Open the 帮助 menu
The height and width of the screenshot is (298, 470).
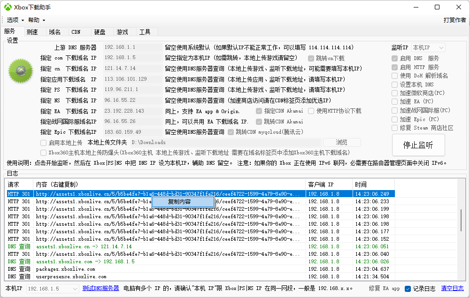tap(36, 20)
